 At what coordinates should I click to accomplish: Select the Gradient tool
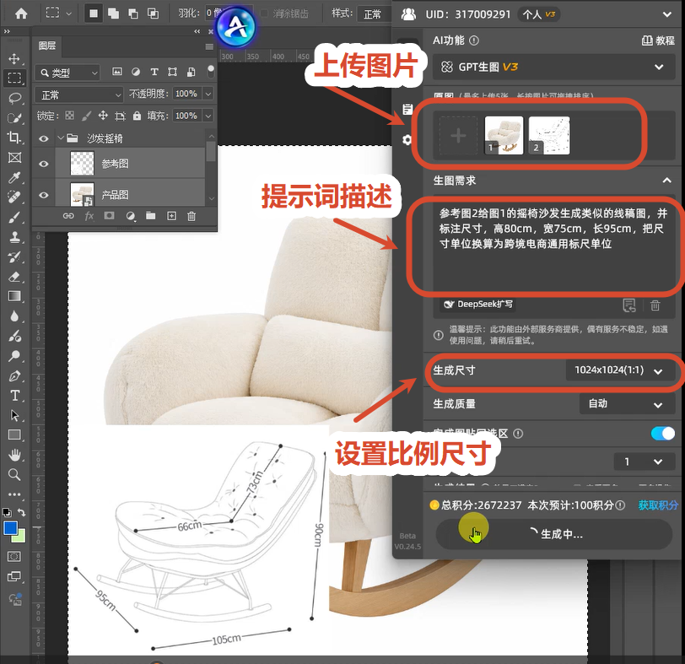[x=14, y=296]
